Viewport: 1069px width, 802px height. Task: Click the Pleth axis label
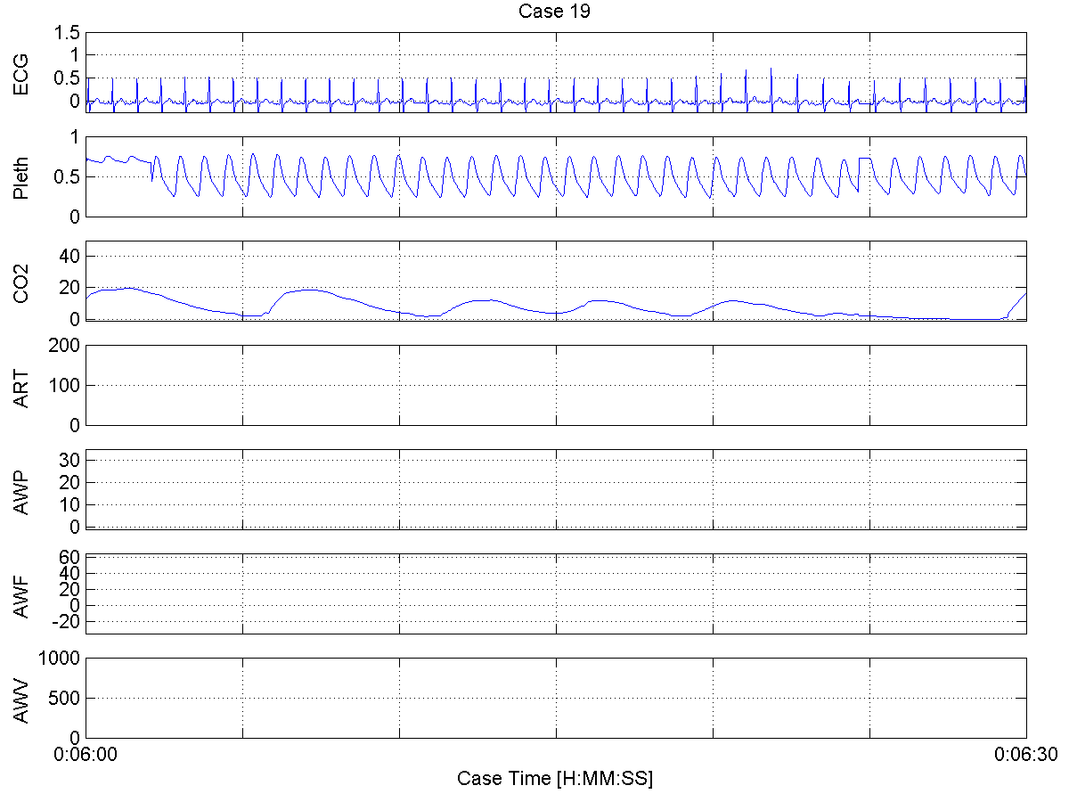pos(22,176)
